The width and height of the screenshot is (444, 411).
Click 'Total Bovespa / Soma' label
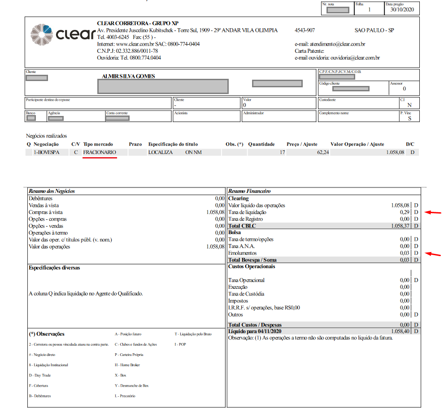coord(252,260)
